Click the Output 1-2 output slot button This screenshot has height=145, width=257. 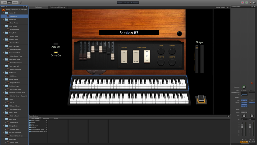point(244,112)
